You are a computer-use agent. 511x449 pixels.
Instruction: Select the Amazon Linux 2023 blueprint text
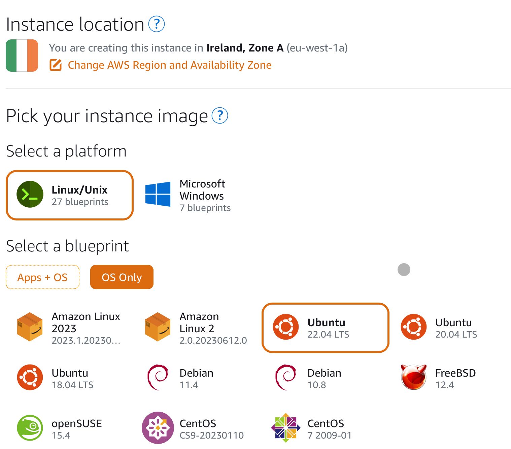[86, 328]
